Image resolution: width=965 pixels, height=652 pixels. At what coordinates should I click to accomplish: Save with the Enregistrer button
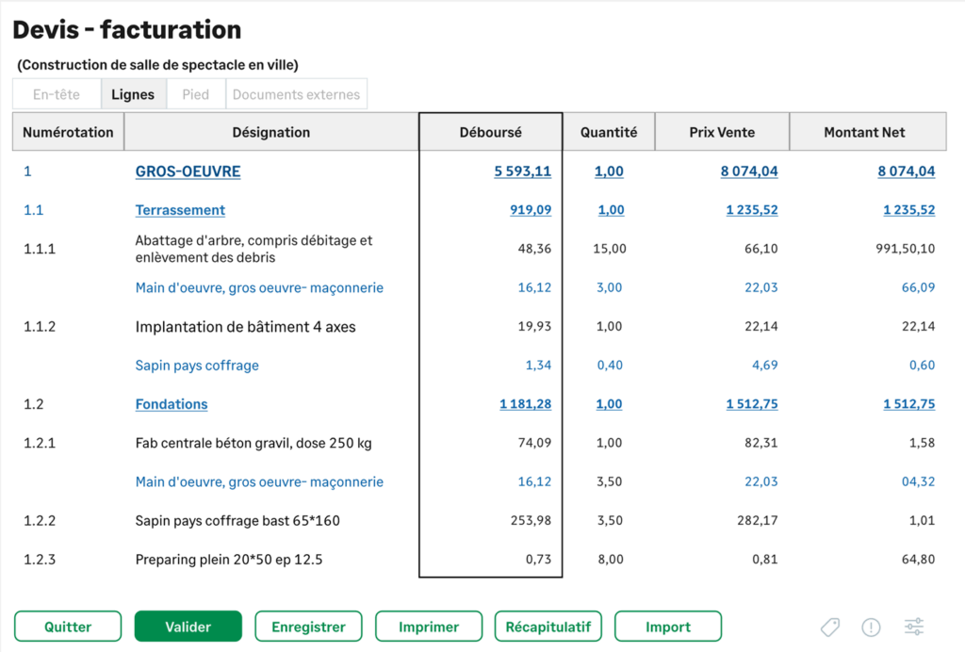click(308, 627)
